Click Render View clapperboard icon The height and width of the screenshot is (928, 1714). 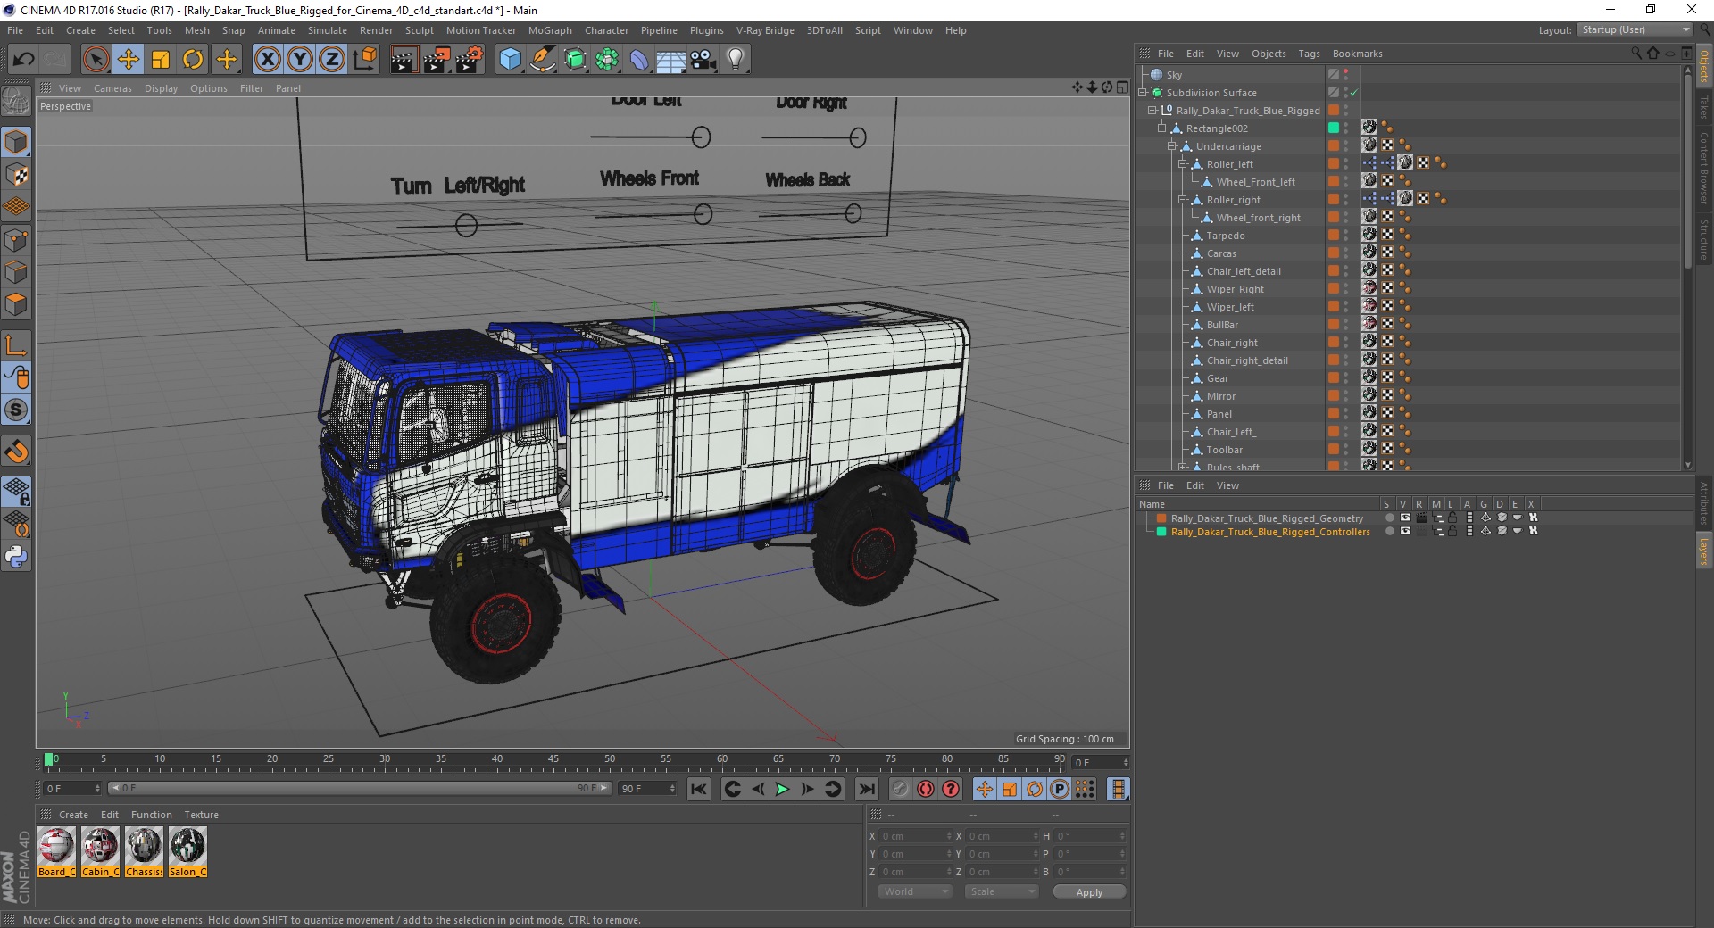404,60
